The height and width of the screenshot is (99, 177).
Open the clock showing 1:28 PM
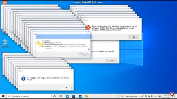[x=166, y=96]
